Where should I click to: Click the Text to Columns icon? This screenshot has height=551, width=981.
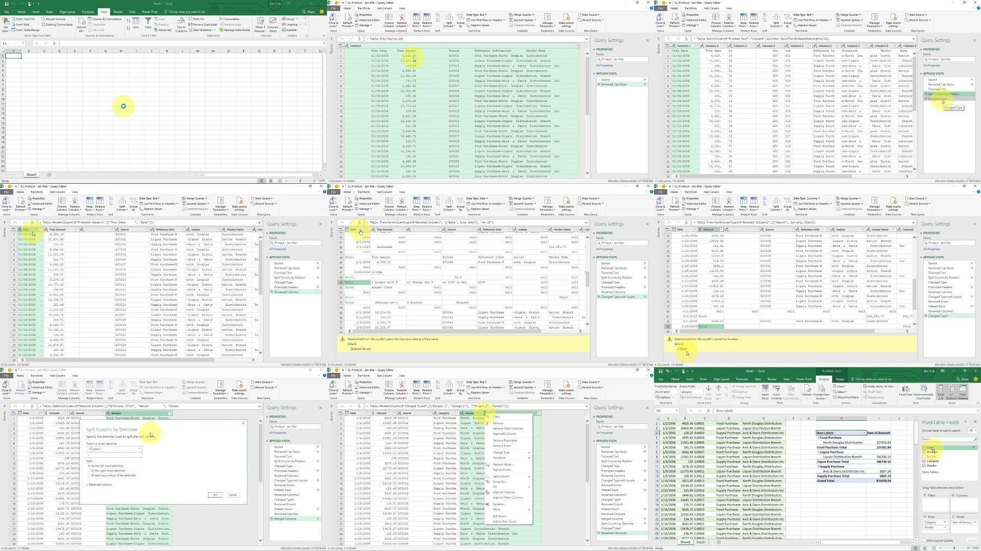pos(181,21)
